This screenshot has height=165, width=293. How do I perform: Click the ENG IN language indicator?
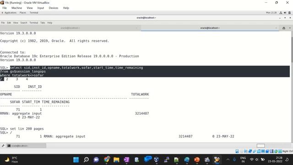(243, 159)
